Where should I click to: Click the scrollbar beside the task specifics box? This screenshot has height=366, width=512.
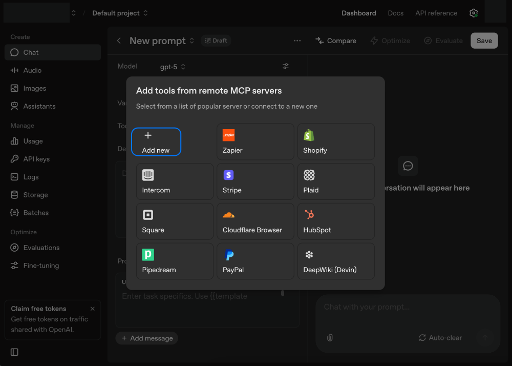pos(283,293)
